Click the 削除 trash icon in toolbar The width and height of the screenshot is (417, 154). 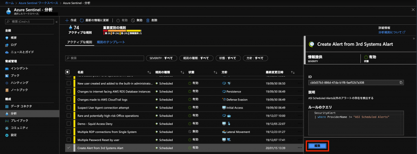(148, 20)
